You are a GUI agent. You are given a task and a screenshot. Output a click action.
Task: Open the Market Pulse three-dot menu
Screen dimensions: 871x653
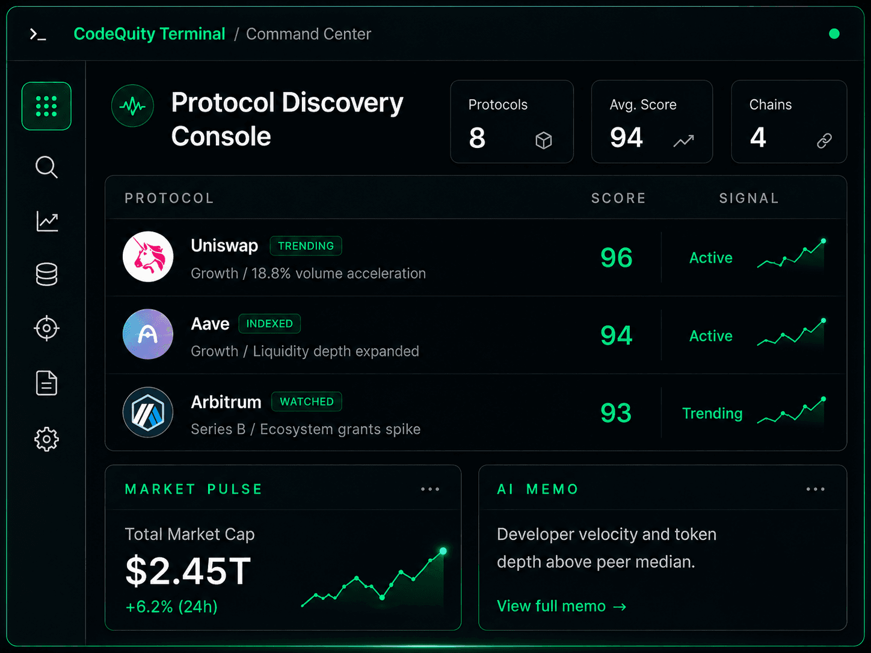click(x=430, y=489)
